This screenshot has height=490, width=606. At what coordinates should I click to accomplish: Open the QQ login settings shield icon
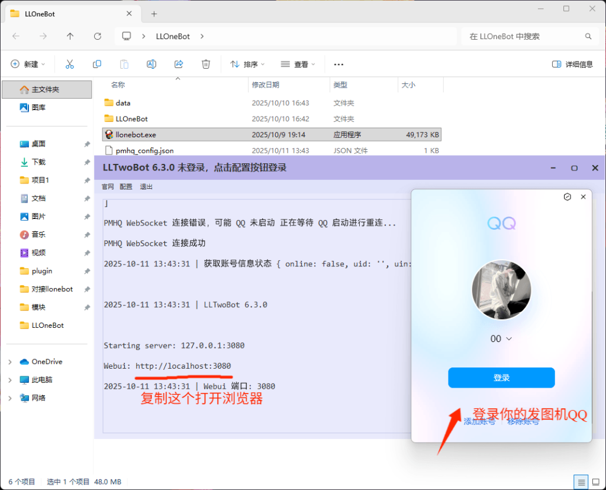[x=567, y=197]
